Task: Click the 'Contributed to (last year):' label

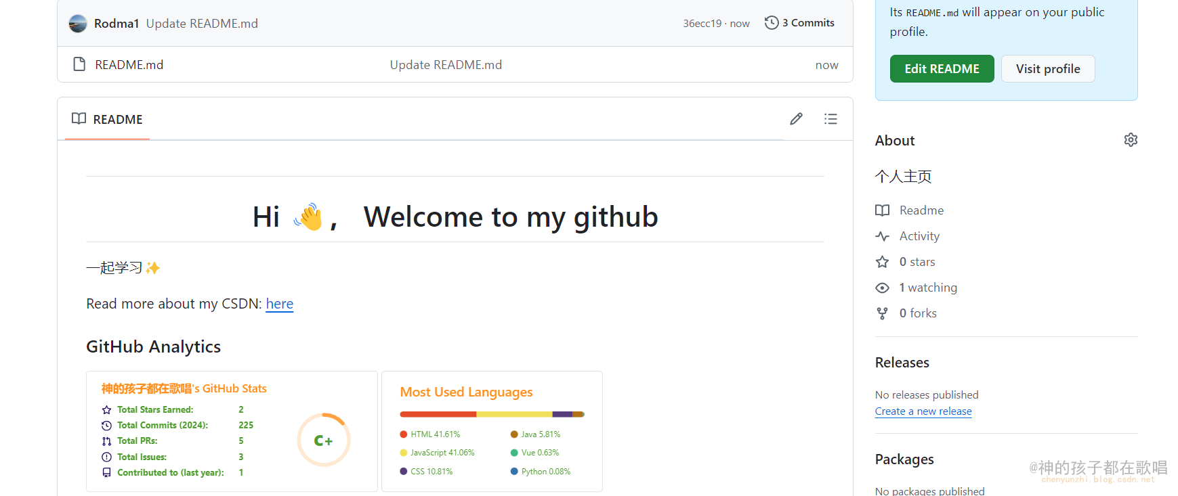Action: click(x=171, y=473)
